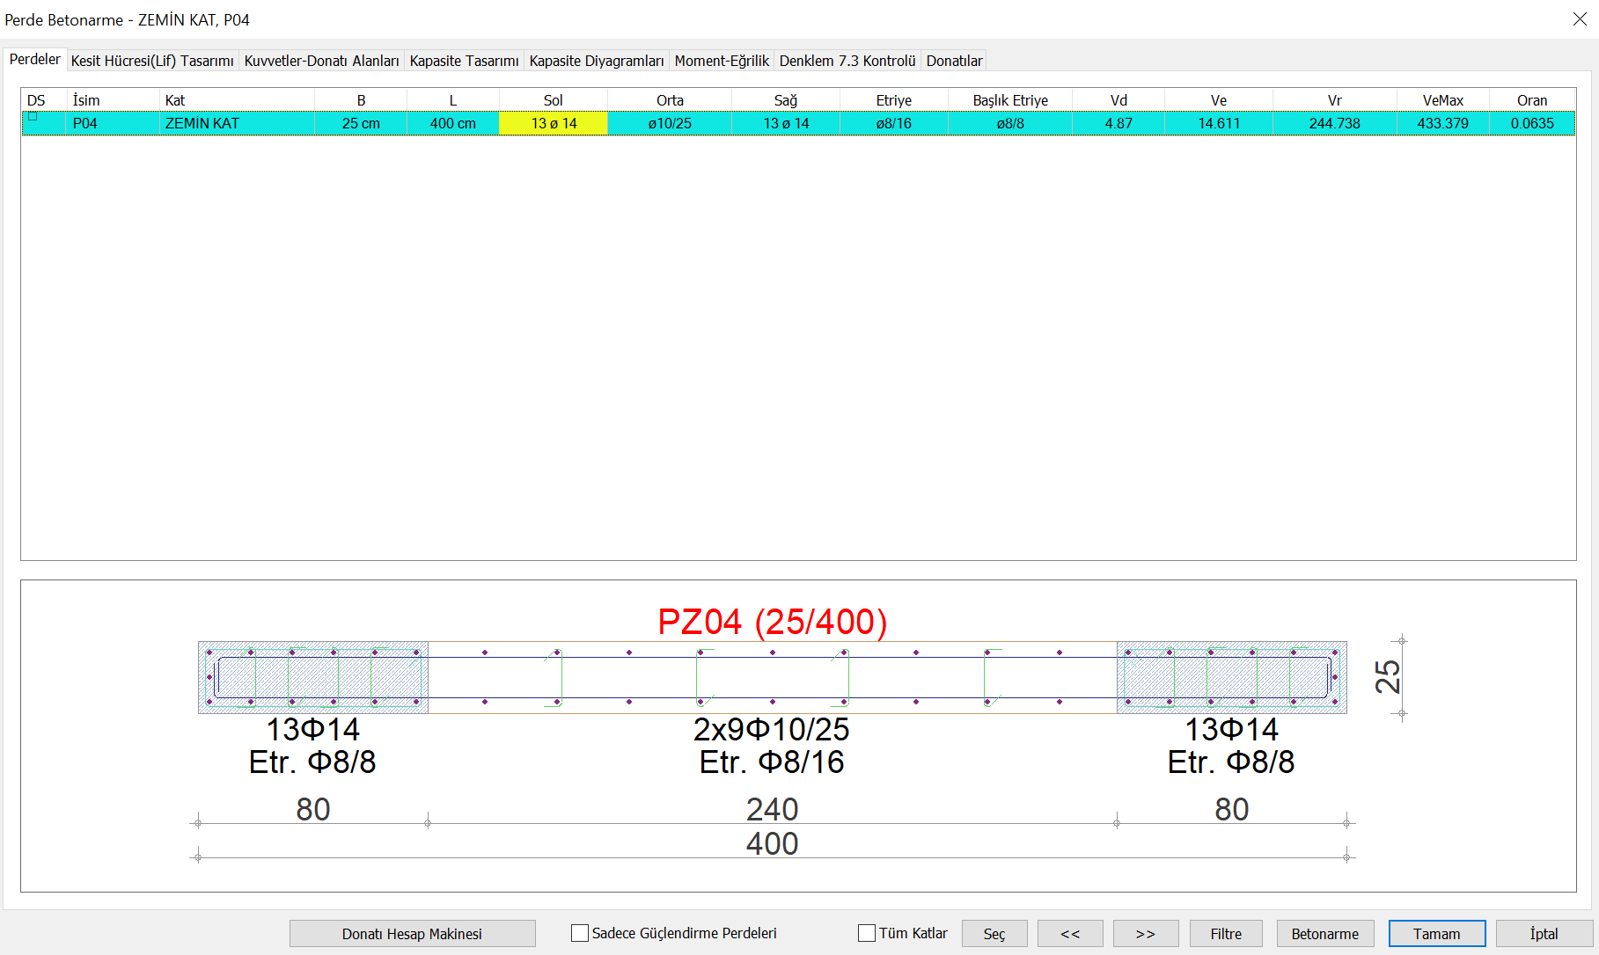The image size is (1599, 955).
Task: Click the Betonarme button
Action: 1324,934
